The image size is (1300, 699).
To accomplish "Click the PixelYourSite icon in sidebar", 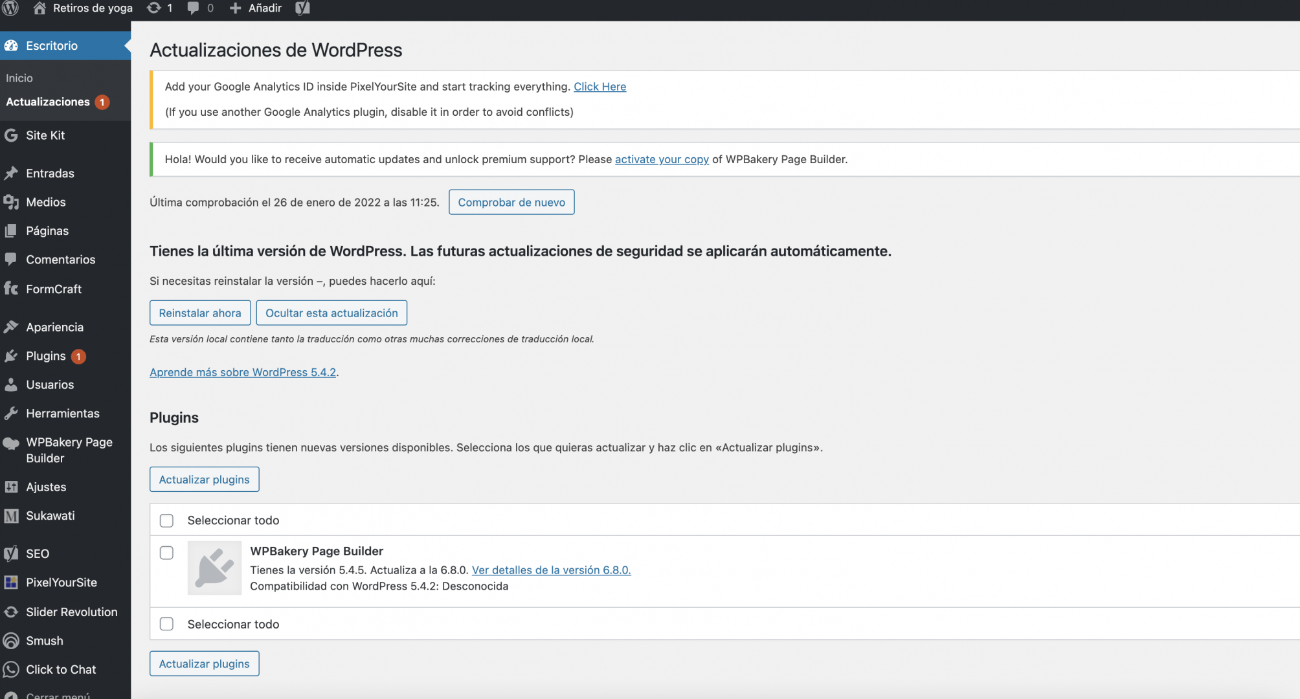I will (x=11, y=582).
